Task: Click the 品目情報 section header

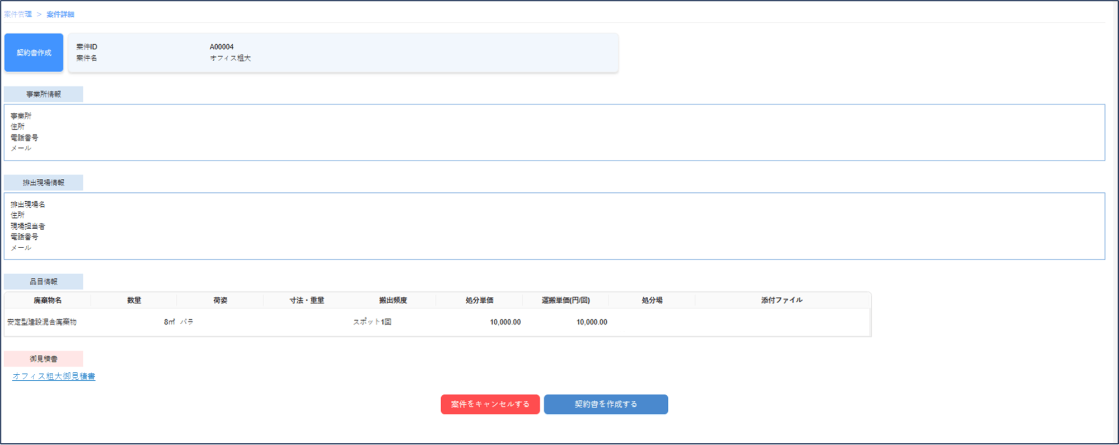Action: pos(44,282)
